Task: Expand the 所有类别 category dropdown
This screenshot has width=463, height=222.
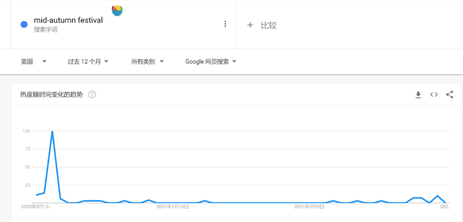Action: tap(147, 62)
